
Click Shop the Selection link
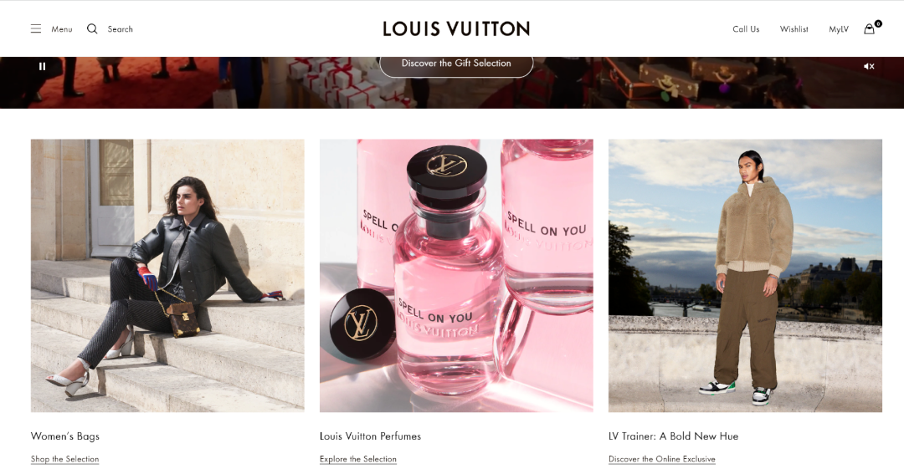point(64,459)
